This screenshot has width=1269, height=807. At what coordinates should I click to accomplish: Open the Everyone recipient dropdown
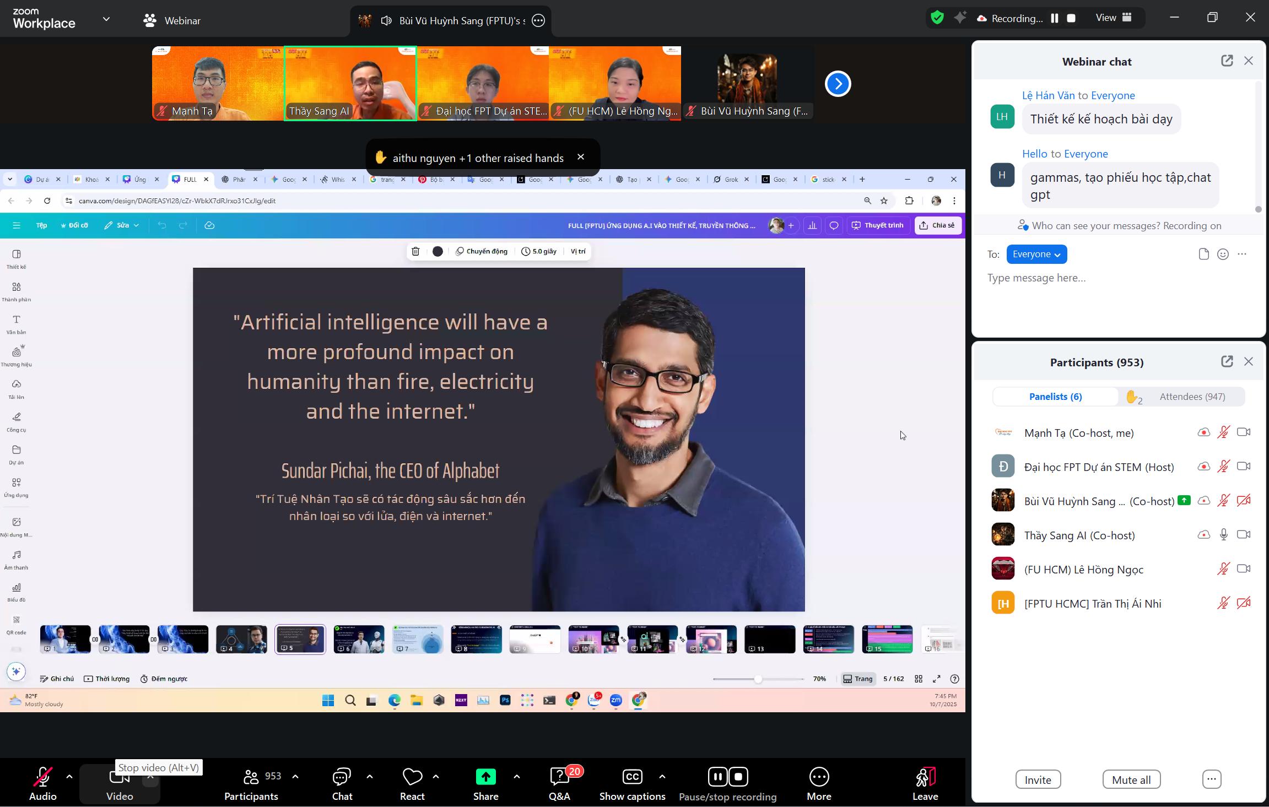pyautogui.click(x=1036, y=254)
